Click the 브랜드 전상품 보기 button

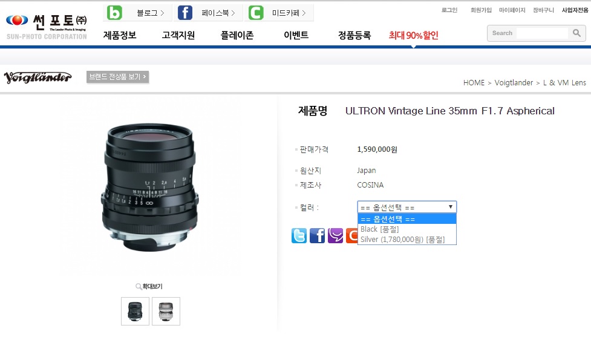117,77
